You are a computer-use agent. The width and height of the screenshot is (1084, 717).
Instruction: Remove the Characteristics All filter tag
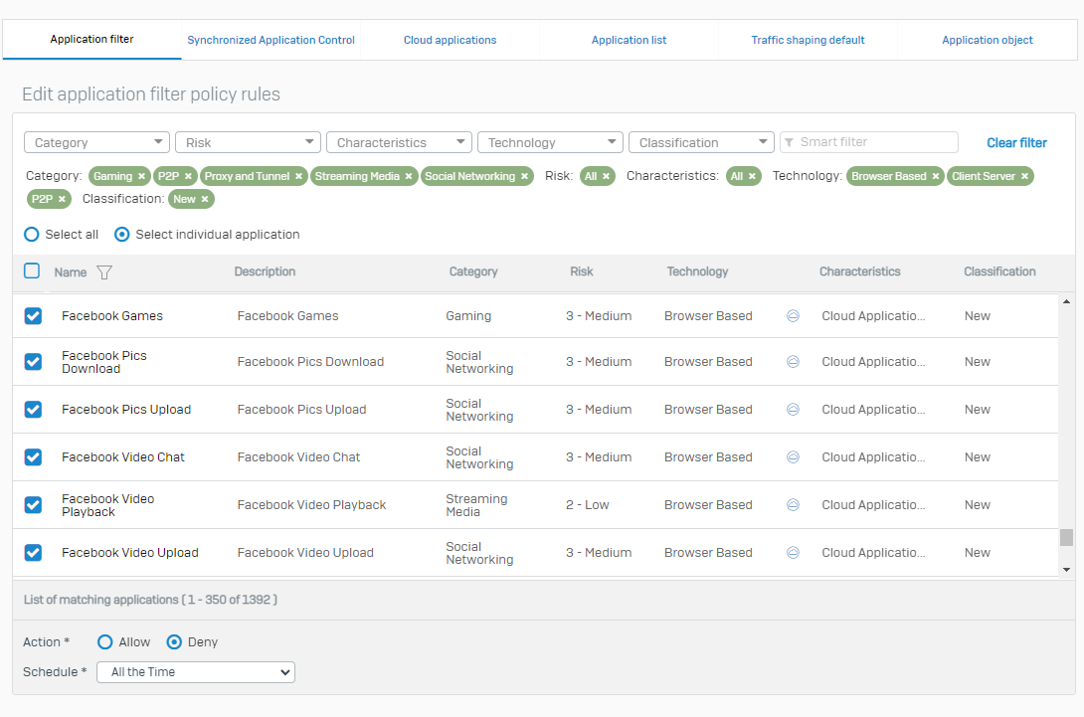coord(752,176)
